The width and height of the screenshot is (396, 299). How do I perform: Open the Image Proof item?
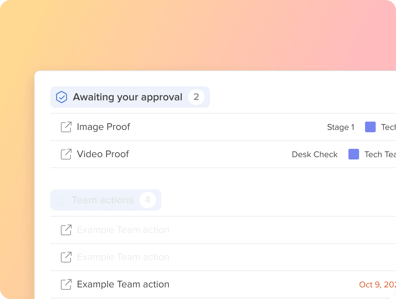coord(103,127)
